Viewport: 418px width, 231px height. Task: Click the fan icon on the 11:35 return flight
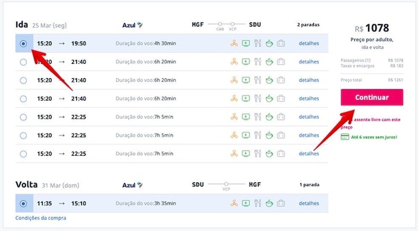tap(234, 203)
